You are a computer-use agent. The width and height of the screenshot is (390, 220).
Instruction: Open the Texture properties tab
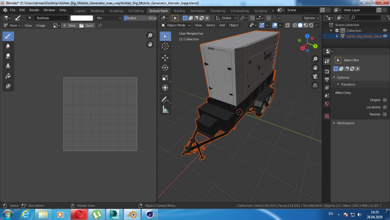click(x=327, y=116)
